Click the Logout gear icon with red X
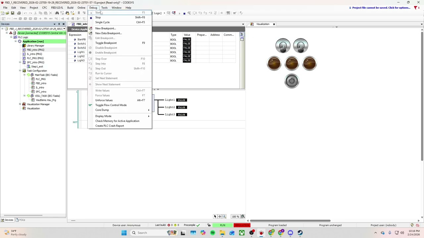Screen dimensions: 424x238 (174, 13)
